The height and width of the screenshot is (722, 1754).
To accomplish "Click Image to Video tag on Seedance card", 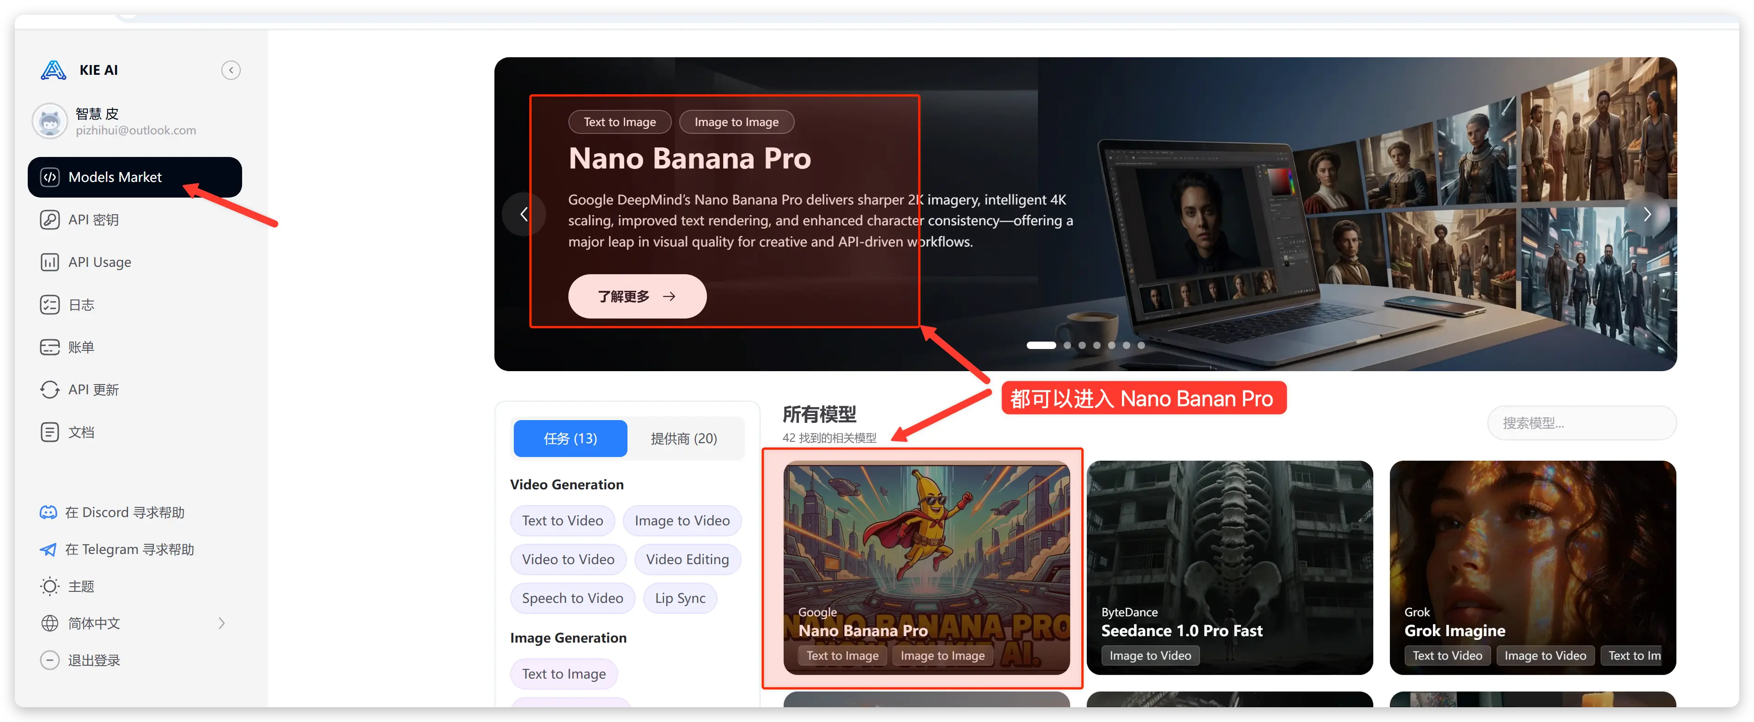I will pyautogui.click(x=1150, y=656).
